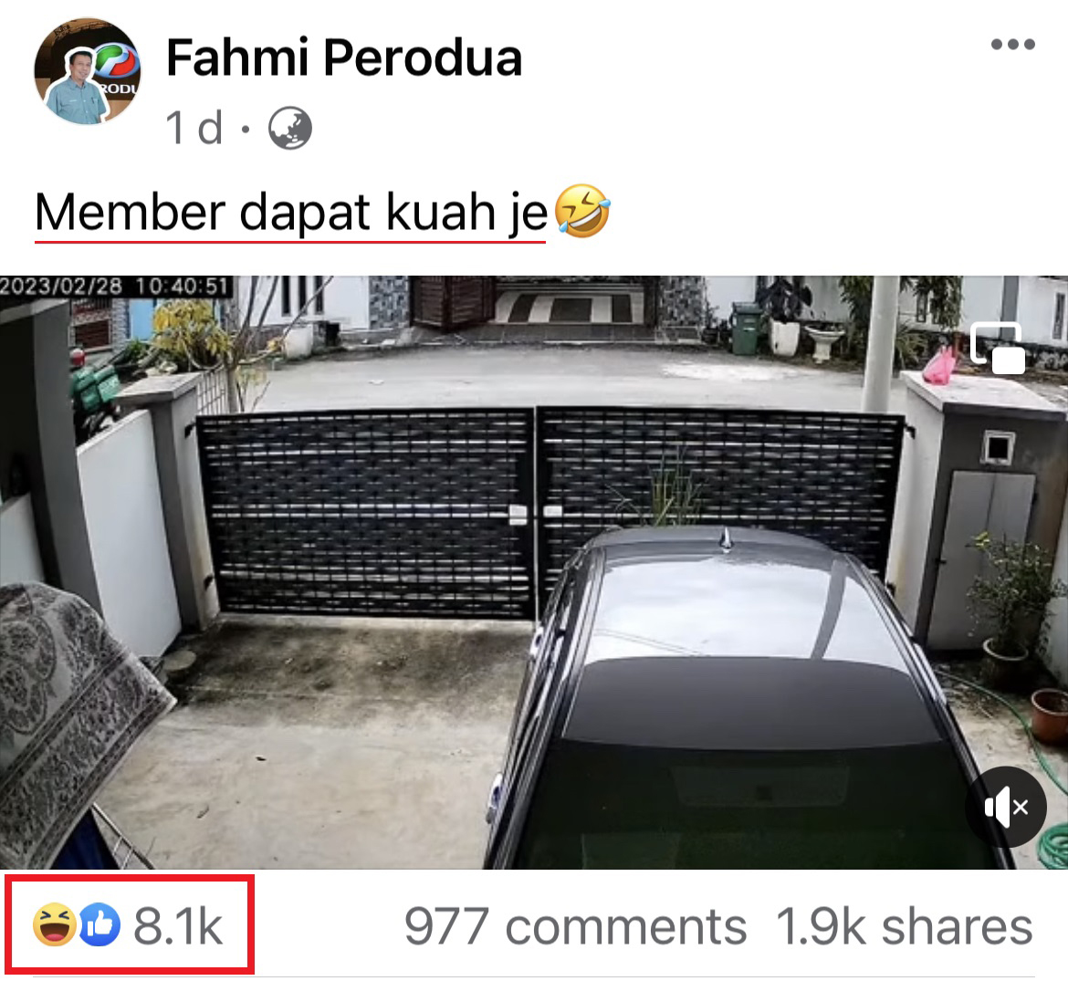Image resolution: width=1068 pixels, height=981 pixels.
Task: Click the 1d post timestamp
Action: click(194, 128)
